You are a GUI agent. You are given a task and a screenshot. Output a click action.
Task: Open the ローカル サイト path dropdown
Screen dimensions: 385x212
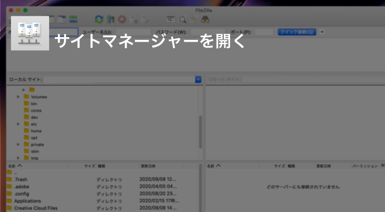tap(198, 79)
